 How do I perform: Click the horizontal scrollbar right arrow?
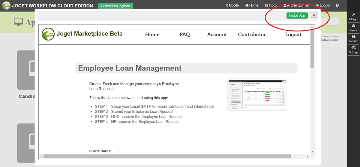tap(307, 156)
